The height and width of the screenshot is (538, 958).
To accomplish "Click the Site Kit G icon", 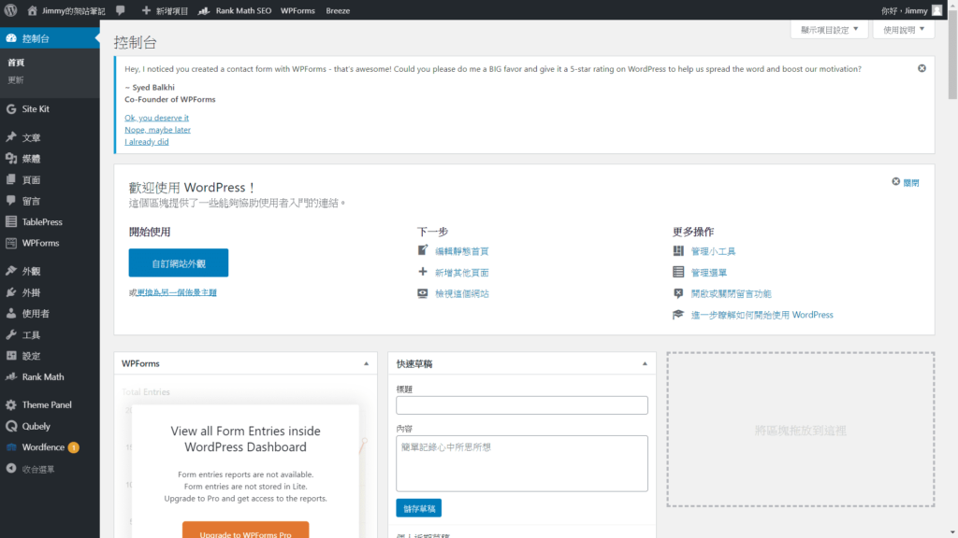I will (11, 109).
